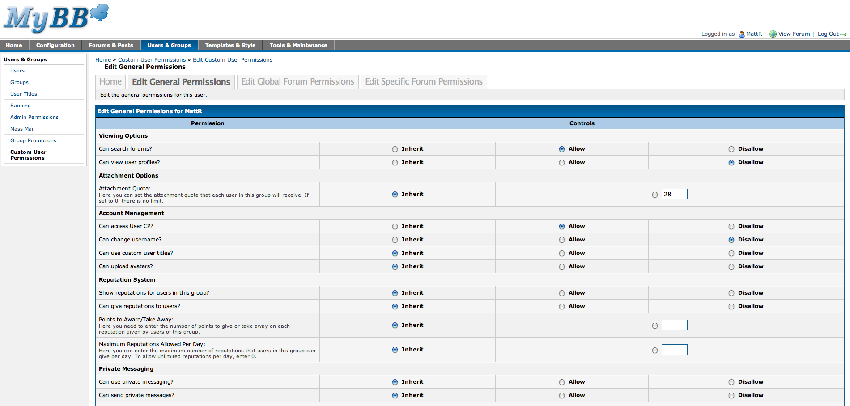
Task: Click Custom User Permissions breadcrumb link
Action: [x=152, y=60]
